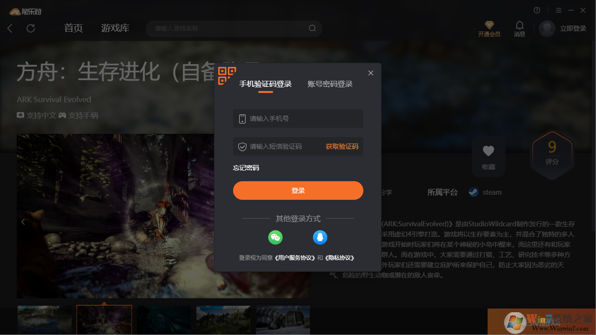Select QQ login icon
The height and width of the screenshot is (335, 596).
tap(320, 237)
